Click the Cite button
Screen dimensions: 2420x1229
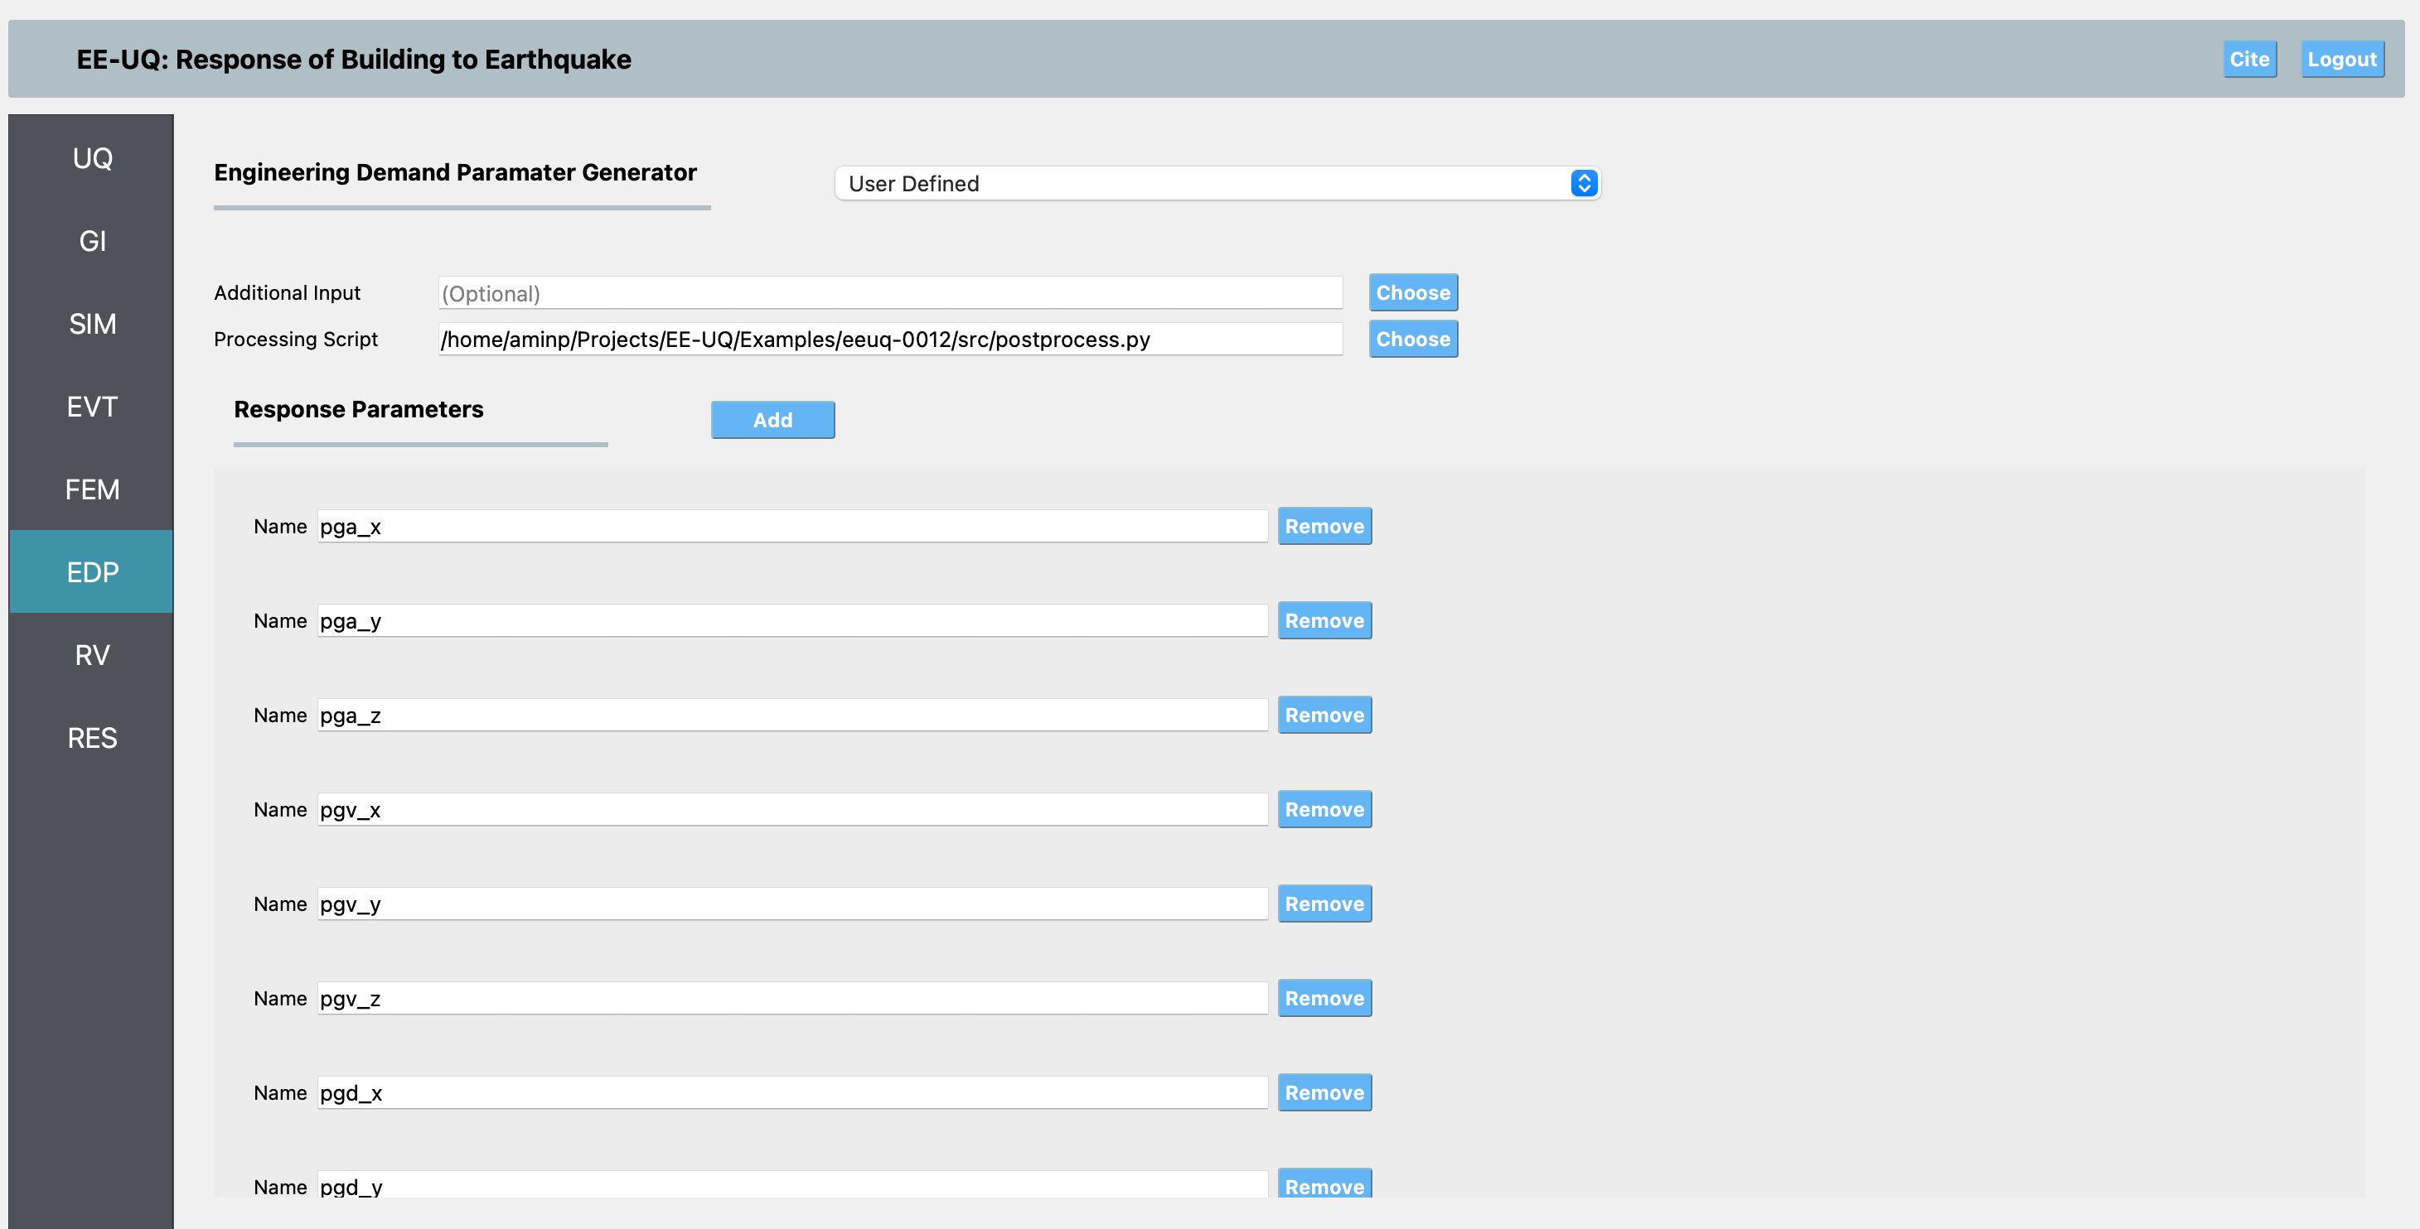click(x=2249, y=59)
